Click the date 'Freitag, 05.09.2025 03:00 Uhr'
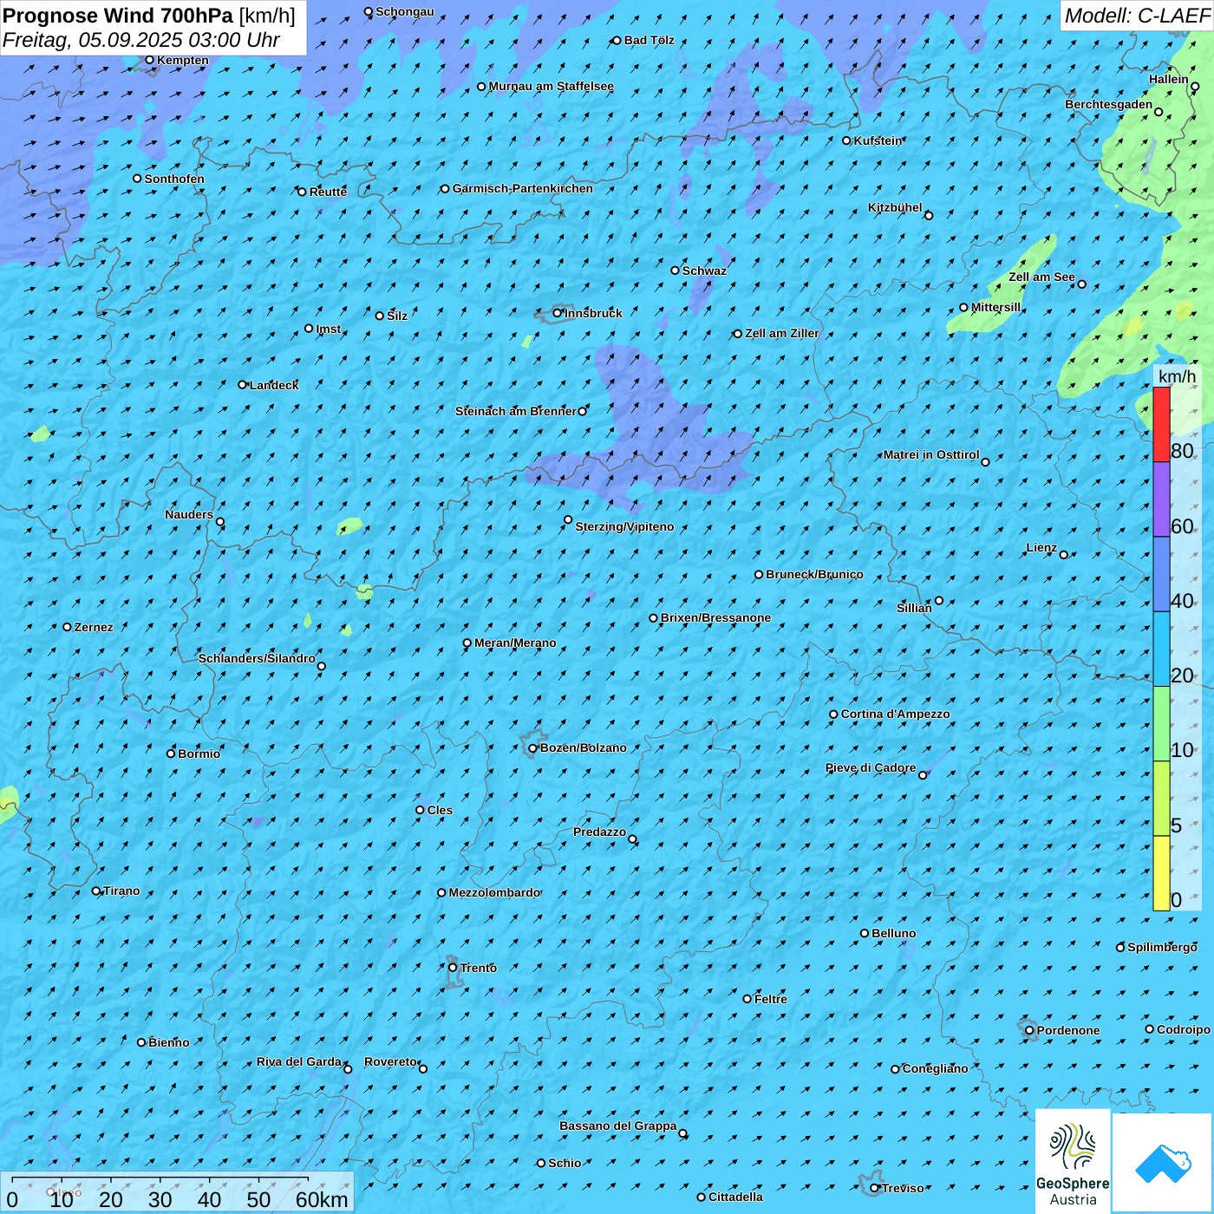 pyautogui.click(x=141, y=40)
